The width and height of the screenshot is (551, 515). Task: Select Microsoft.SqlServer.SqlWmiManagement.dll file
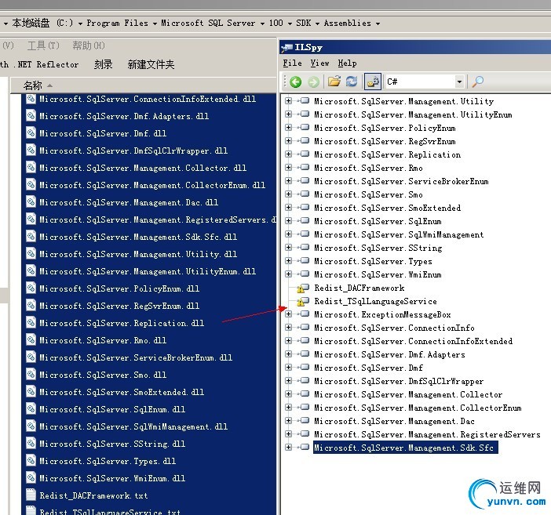tap(133, 426)
